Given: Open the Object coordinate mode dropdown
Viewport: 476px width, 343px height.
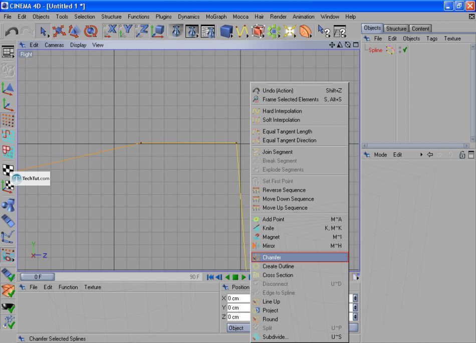Looking at the screenshot, I should click(239, 328).
